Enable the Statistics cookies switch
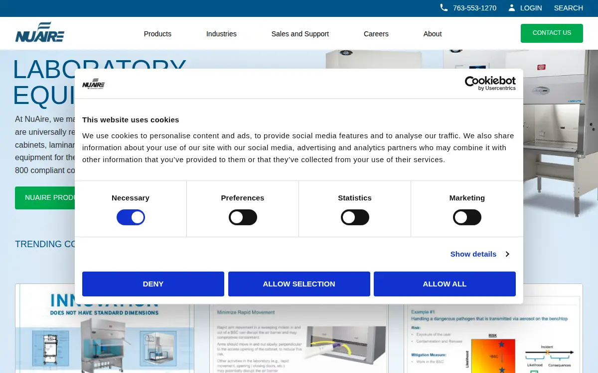The height and width of the screenshot is (373, 598). coord(355,217)
